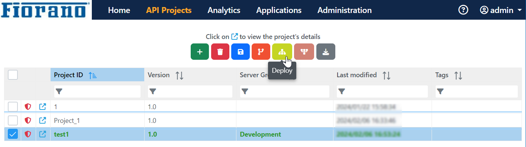526x147 pixels.
Task: Click the red trash delete button
Action: pos(220,52)
